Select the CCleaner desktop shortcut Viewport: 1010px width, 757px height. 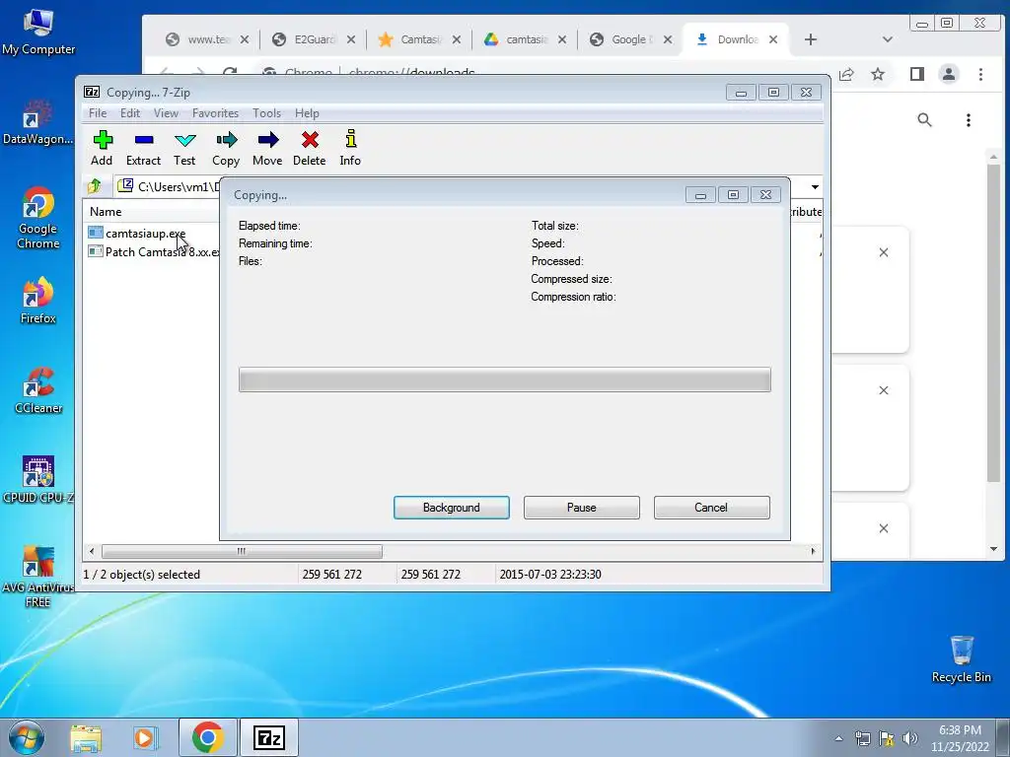pos(38,390)
